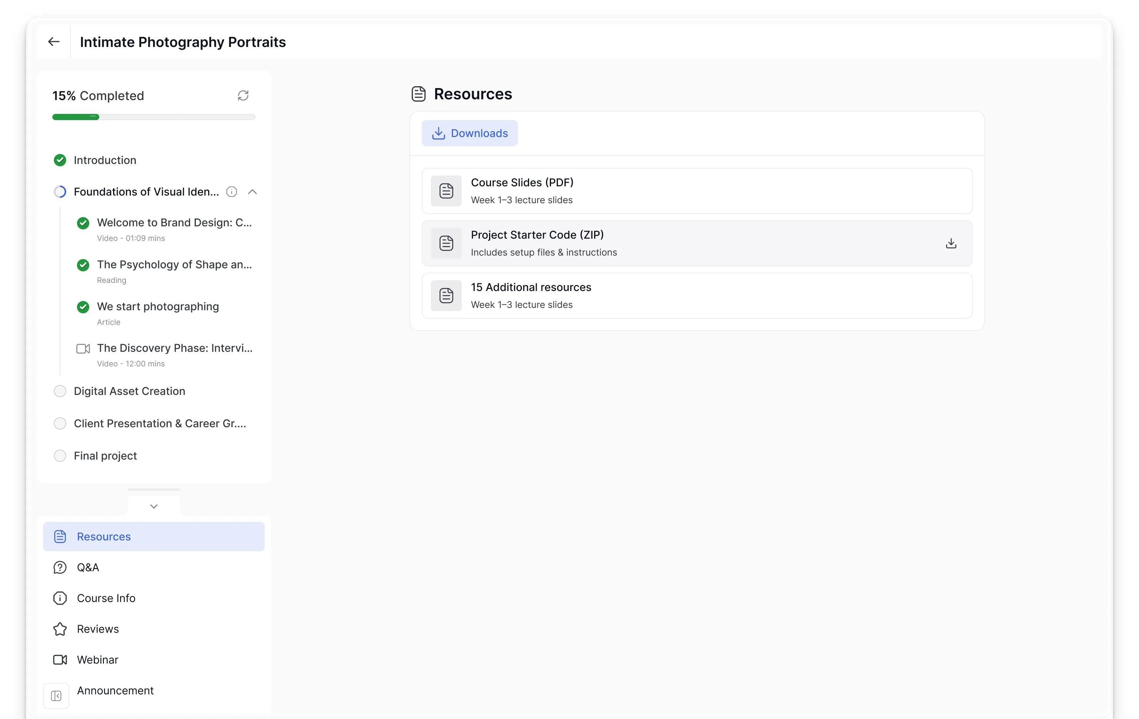Open the Webinar section
Screen dimensions: 1139x719
97,659
